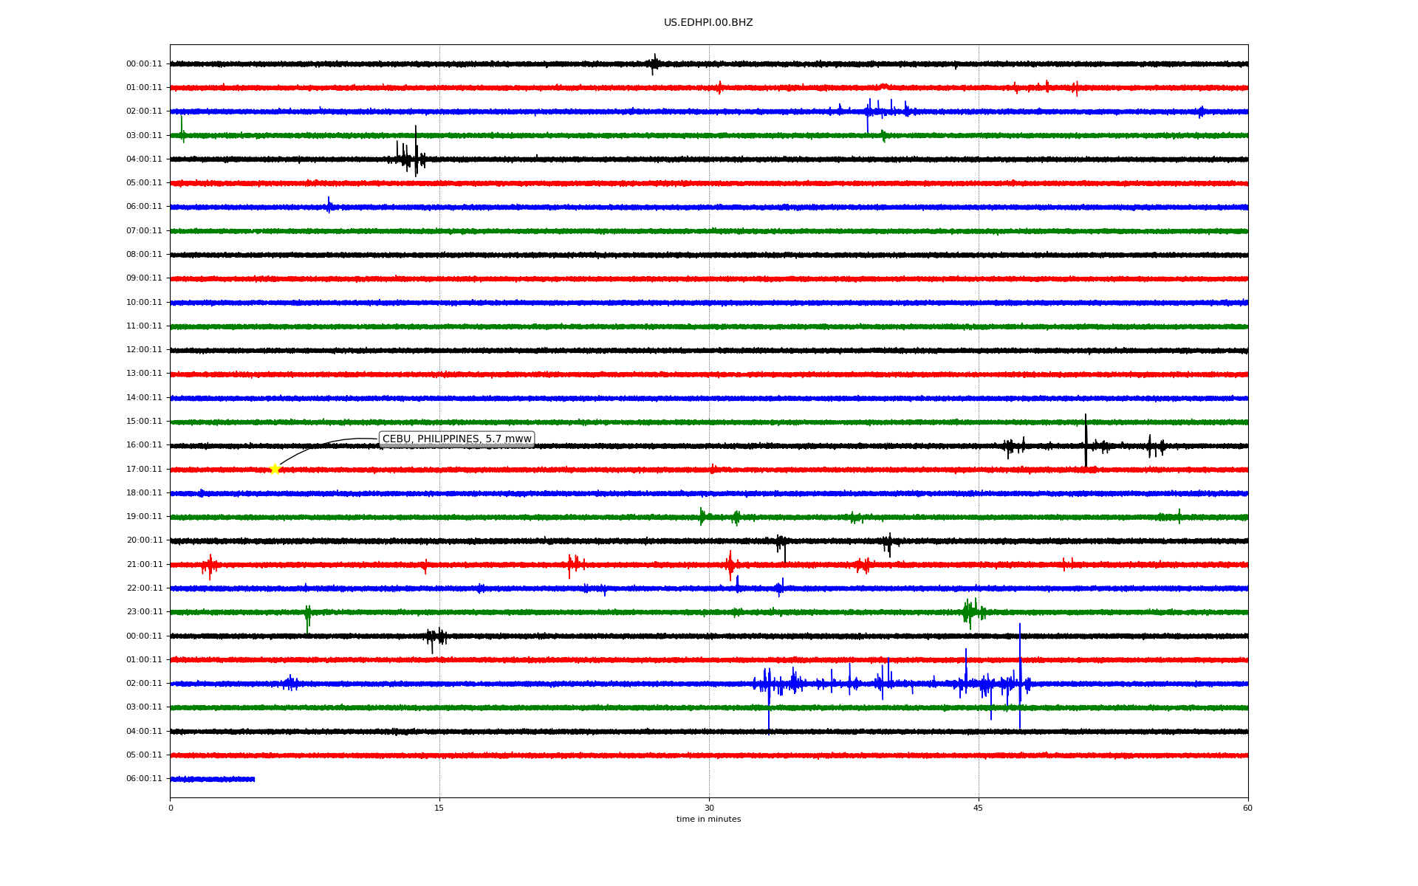1418x886 pixels.
Task: Click the 'time in minutes' axis label
Action: (x=708, y=820)
